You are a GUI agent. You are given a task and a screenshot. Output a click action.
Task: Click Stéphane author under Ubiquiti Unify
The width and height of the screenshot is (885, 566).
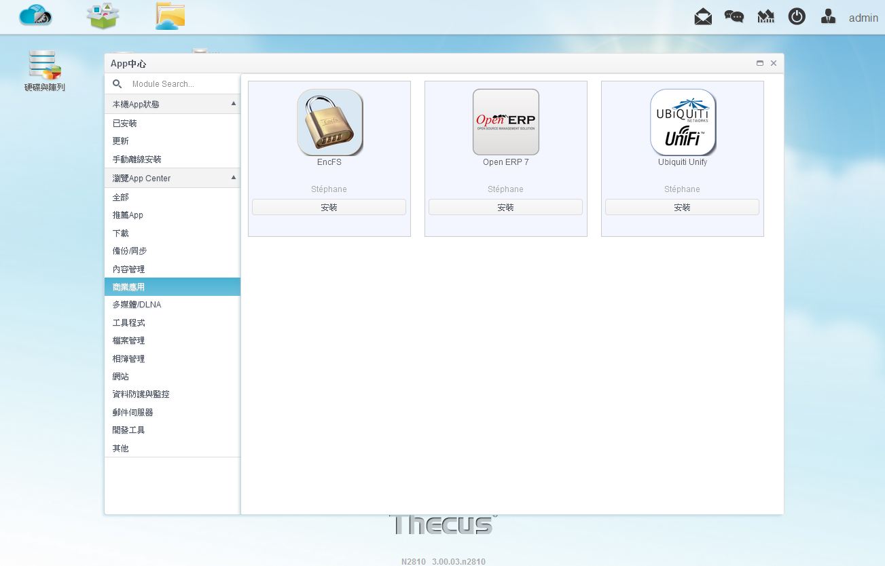pos(683,189)
